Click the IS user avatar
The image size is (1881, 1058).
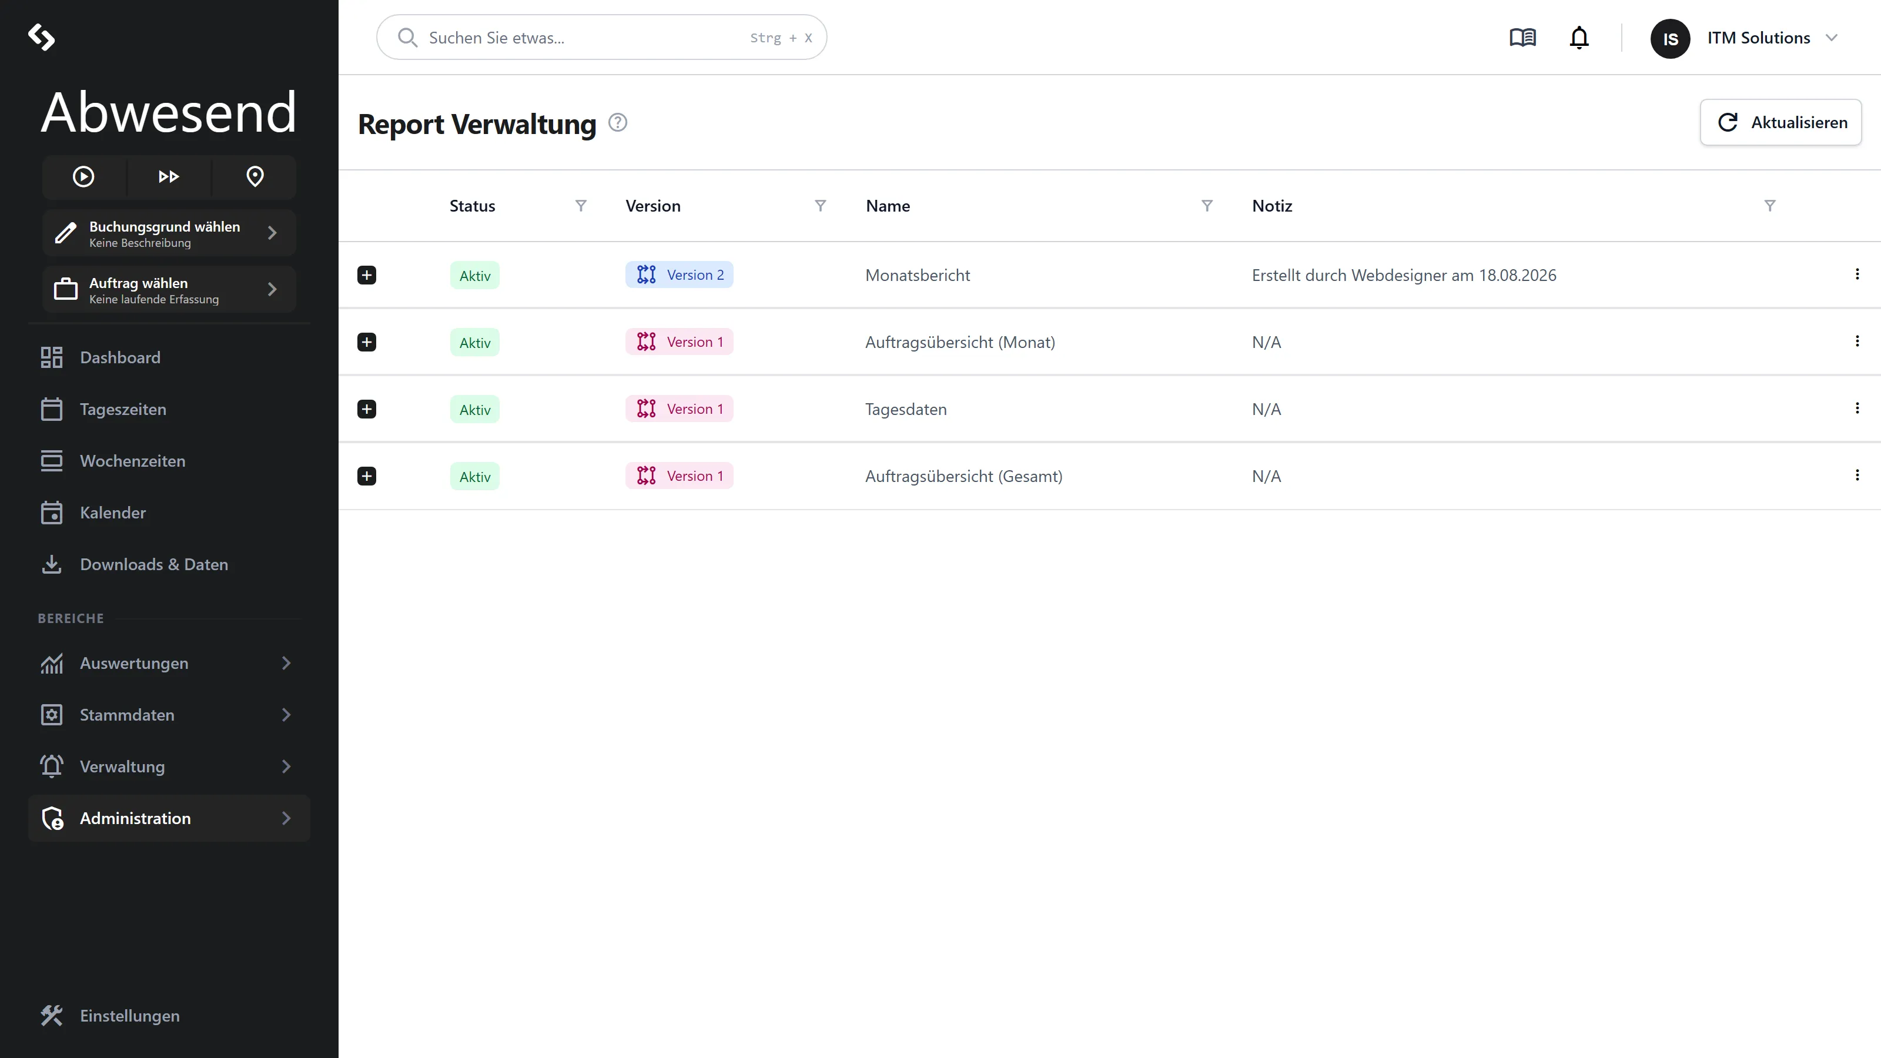coord(1670,39)
